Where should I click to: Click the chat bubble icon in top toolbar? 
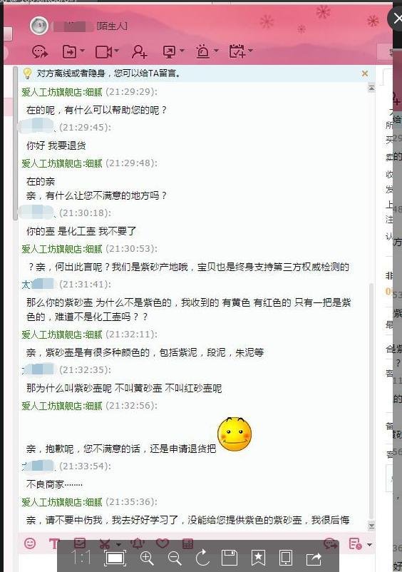point(40,52)
